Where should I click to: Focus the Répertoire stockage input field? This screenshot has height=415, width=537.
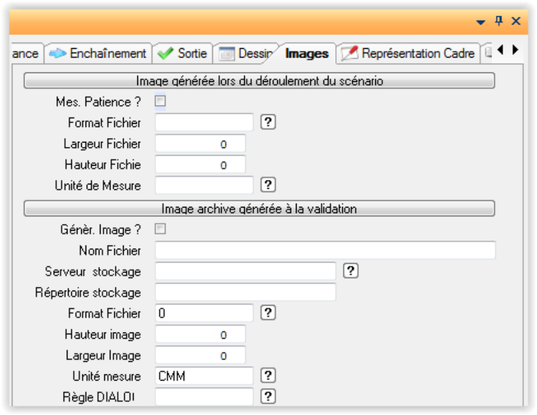click(245, 292)
